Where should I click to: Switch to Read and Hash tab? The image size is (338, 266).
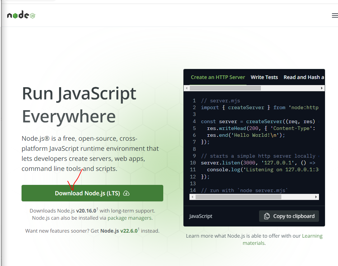pos(304,77)
